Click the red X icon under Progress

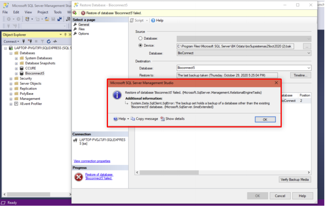pos(78,177)
